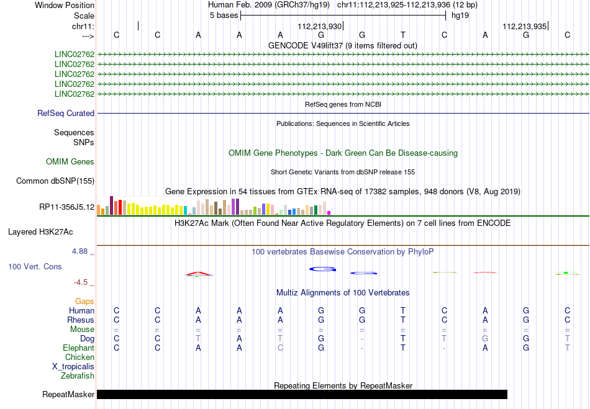Viewport: 590px width, 409px height.
Task: Click the 100 Vert. Cons label
Action: (35, 266)
